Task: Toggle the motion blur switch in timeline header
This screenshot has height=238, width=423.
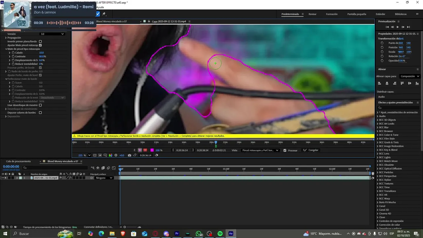Action: [108, 168]
